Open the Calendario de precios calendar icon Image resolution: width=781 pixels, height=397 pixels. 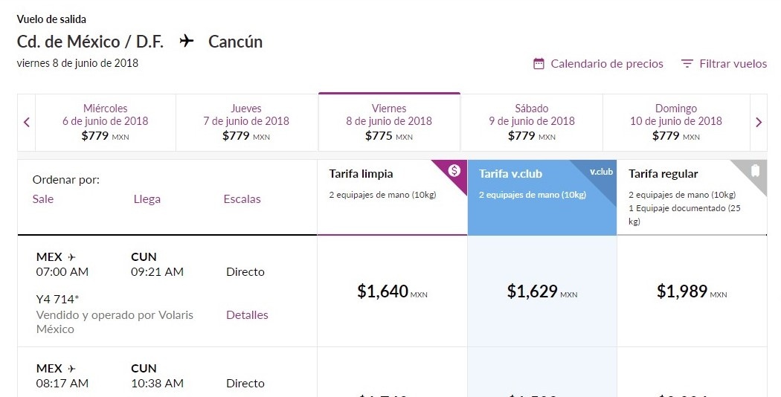coord(539,64)
